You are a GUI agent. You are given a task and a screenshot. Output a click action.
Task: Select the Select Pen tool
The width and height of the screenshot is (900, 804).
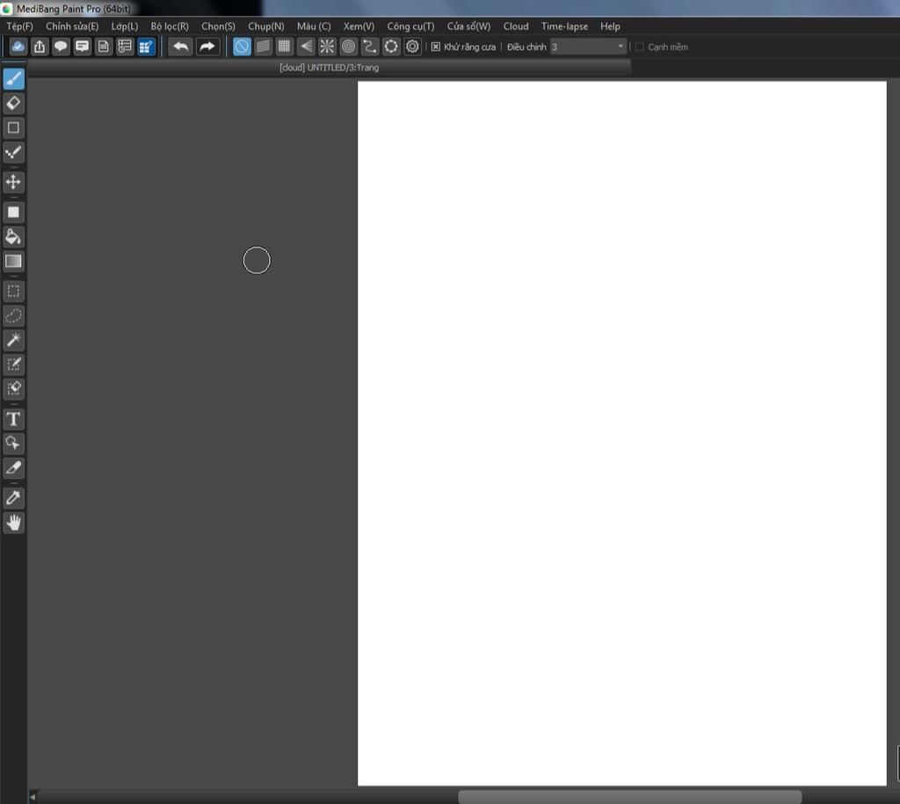[x=14, y=365]
